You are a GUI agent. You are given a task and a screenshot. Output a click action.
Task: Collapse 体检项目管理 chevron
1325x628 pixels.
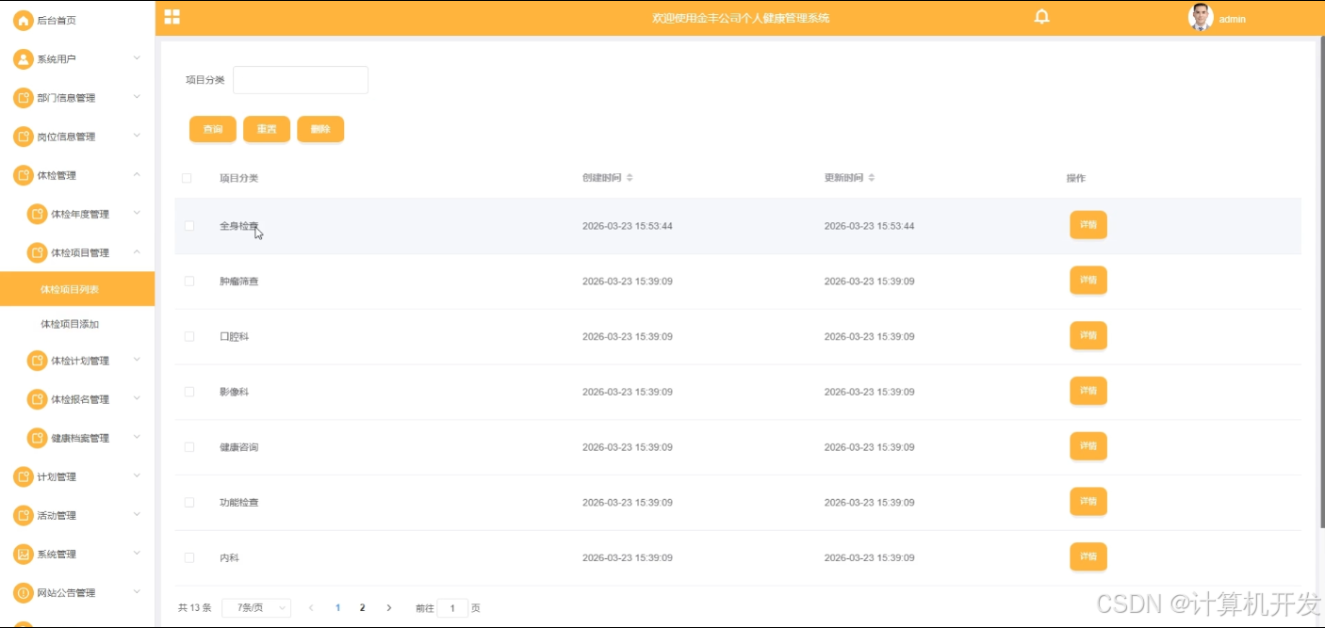point(137,251)
